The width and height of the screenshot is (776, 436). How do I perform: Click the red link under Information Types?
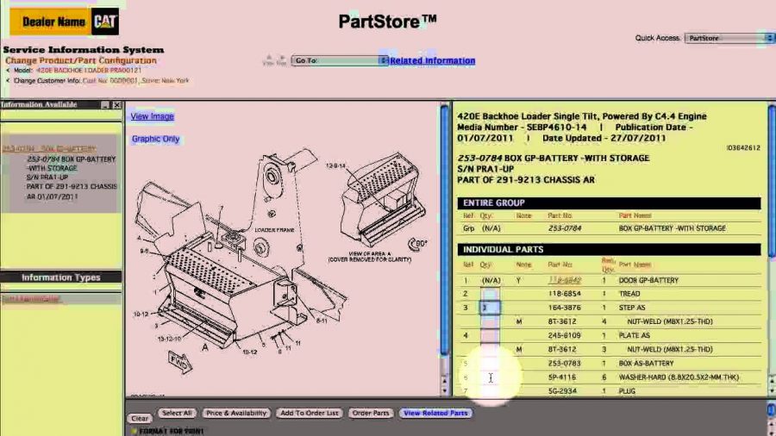click(x=31, y=299)
